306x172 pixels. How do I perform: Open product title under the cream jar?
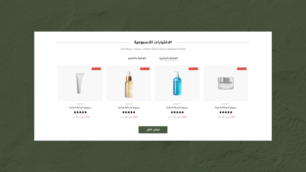(226, 107)
